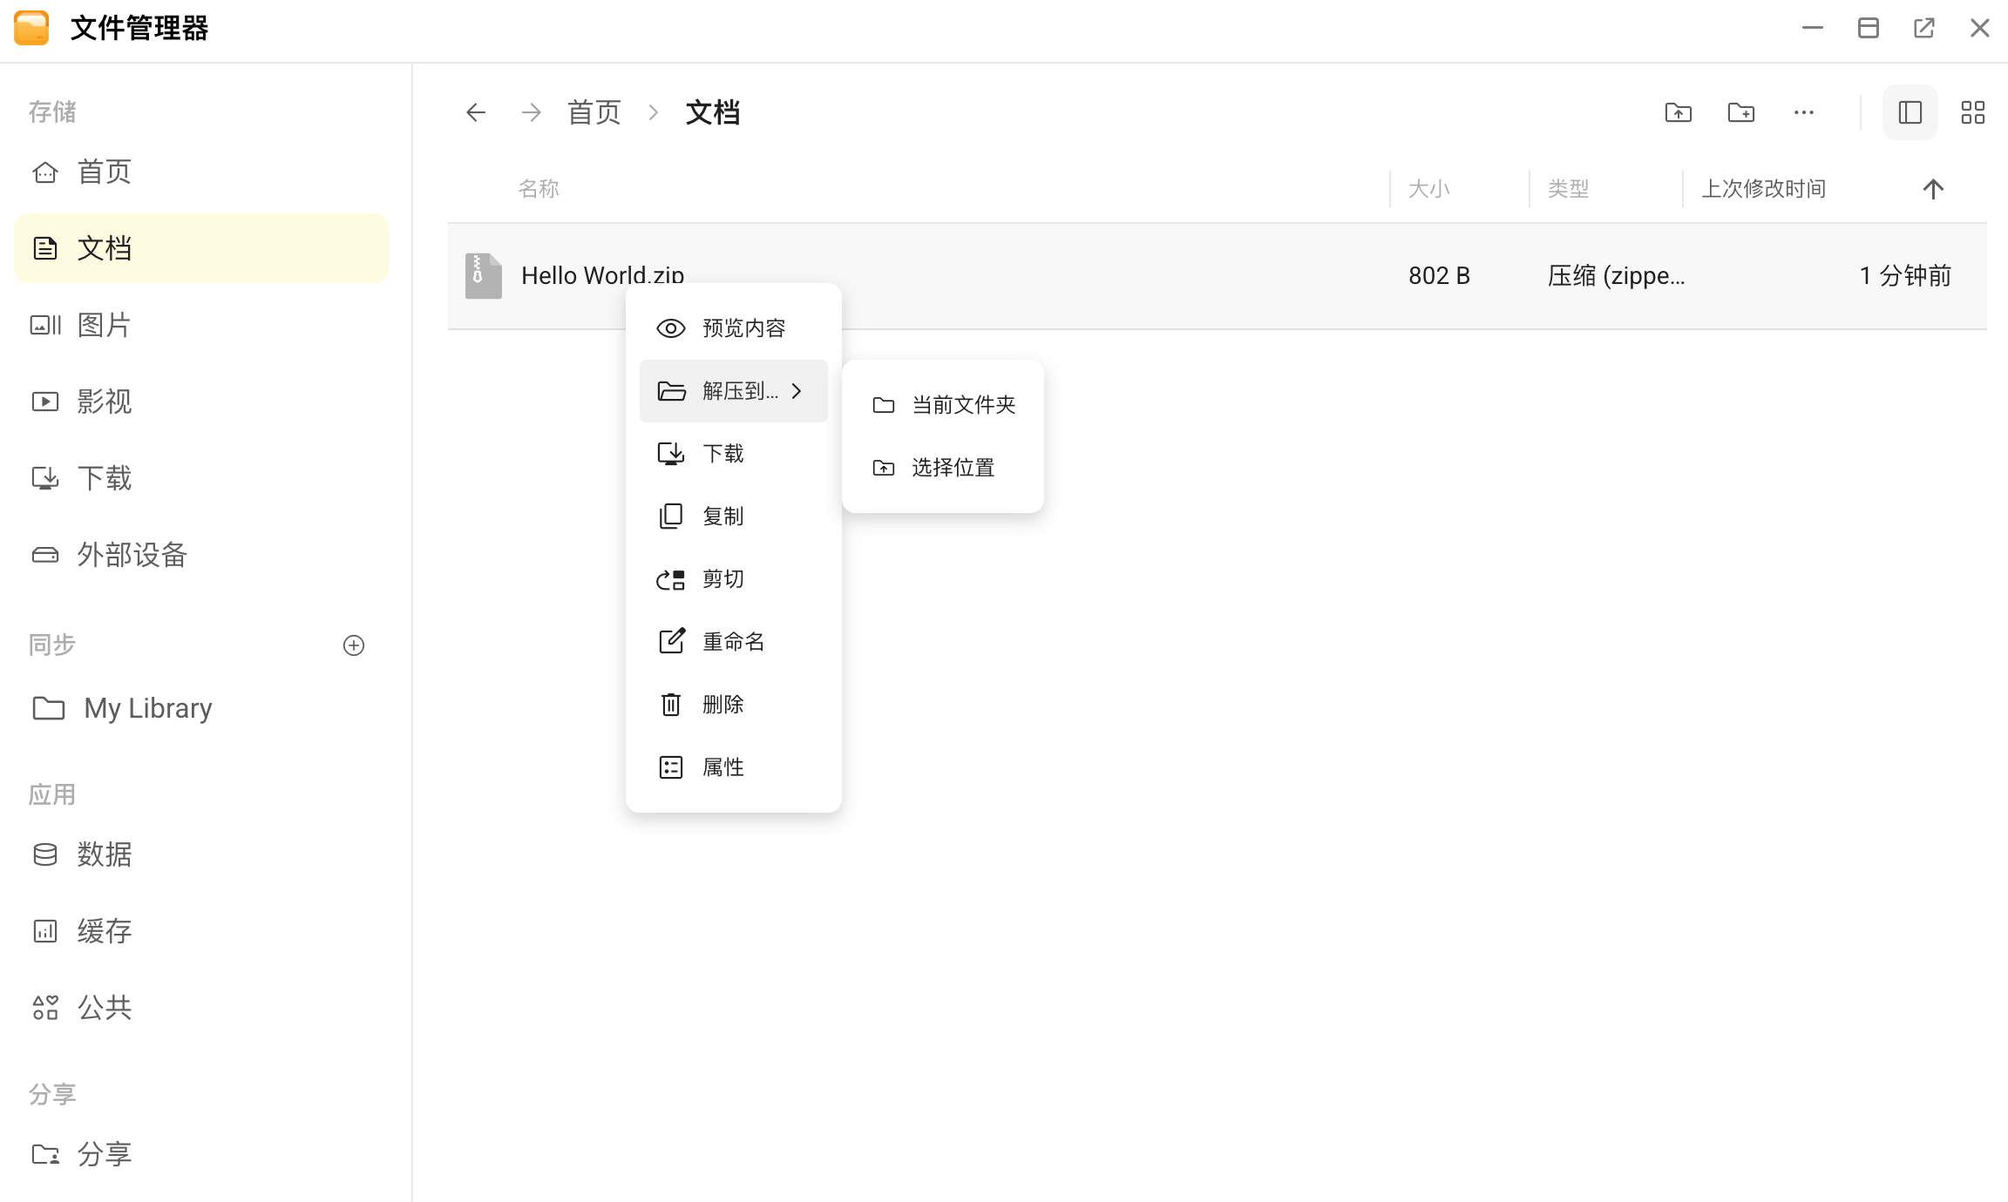The width and height of the screenshot is (2008, 1202).
Task: Open 缓存 under applications
Action: point(201,931)
